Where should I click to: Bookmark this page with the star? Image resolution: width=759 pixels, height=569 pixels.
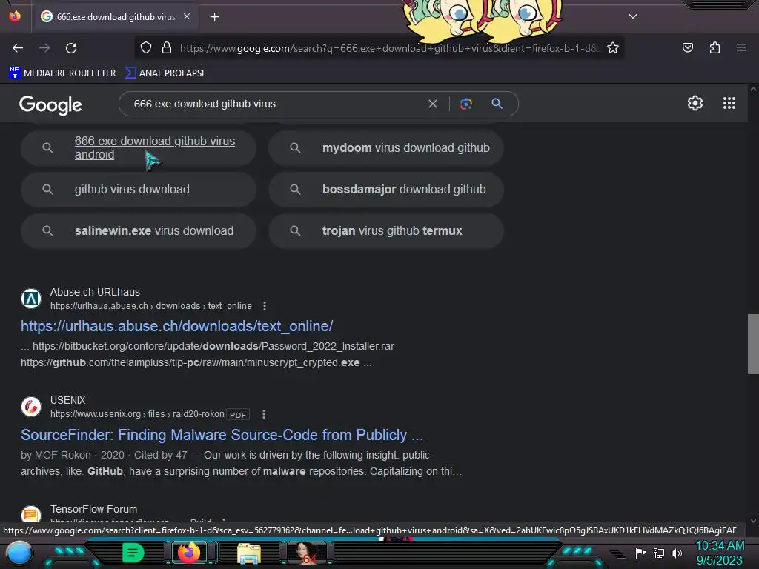(x=613, y=47)
